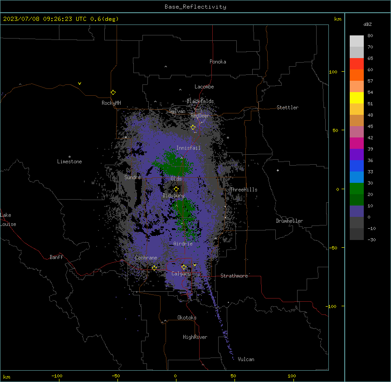391x382 pixels.
Task: Click the 50 tick on horizontal axis
Action: click(x=233, y=376)
